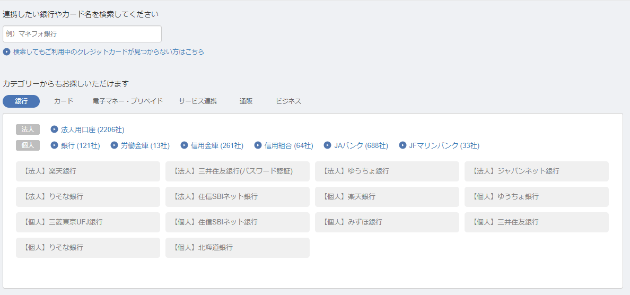Click arrow icon next to 銀行 (121社)
Screen dimensions: 630x295
tap(55, 145)
